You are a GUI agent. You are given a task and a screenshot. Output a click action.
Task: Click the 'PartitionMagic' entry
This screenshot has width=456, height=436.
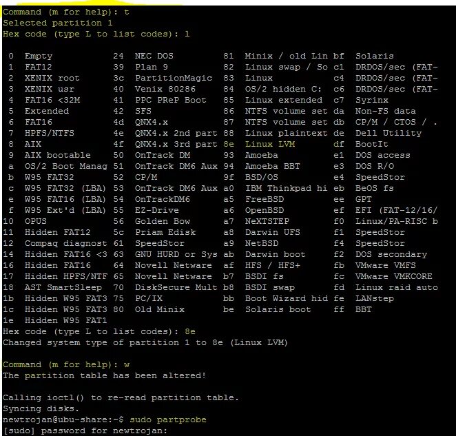click(174, 79)
